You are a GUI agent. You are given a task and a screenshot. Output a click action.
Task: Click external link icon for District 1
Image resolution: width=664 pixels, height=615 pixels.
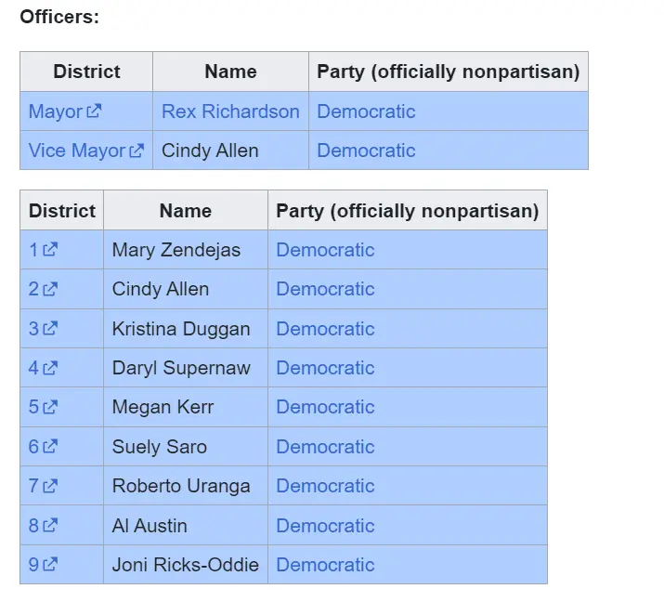[50, 250]
